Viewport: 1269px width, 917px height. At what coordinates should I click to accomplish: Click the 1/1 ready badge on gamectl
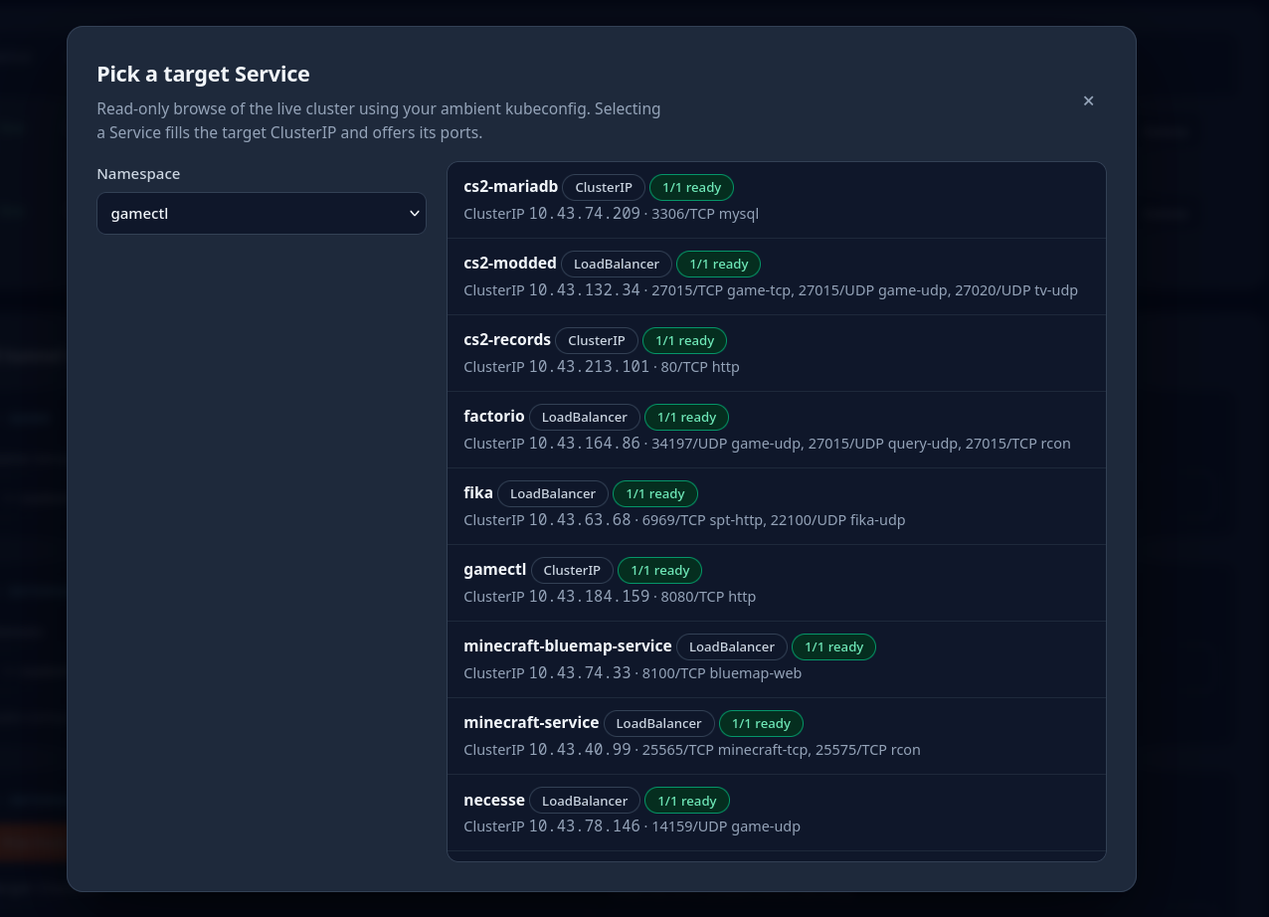[660, 570]
